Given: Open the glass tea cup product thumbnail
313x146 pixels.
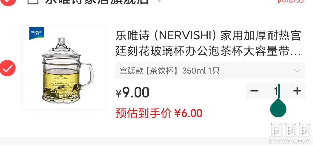Looking at the screenshot, I should pyautogui.click(x=64, y=68).
